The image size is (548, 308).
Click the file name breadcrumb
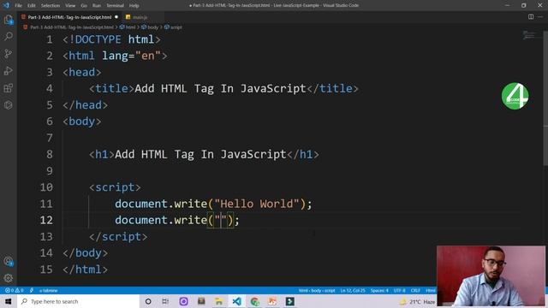[x=72, y=27]
